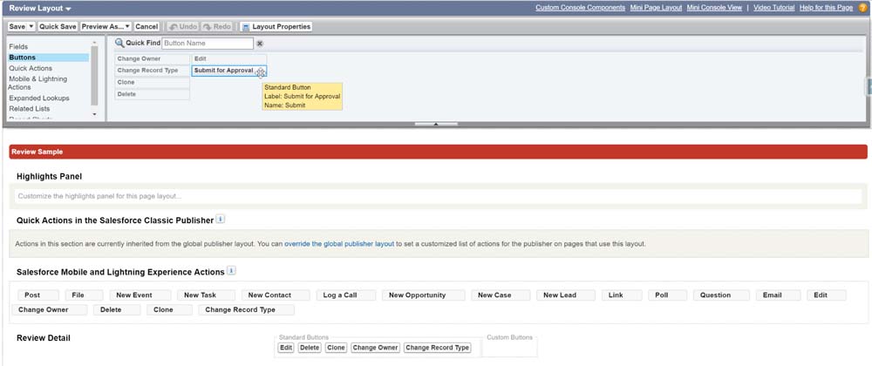Viewport: 872px width, 366px height.
Task: Clear the Quick Find search with X icon
Action: (x=260, y=44)
